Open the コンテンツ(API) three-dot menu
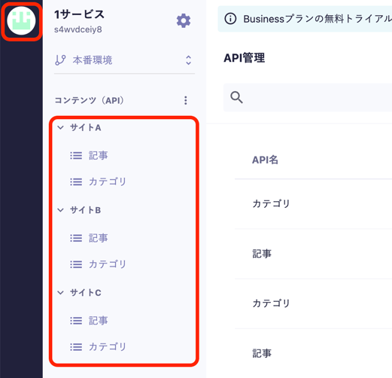 coord(186,100)
